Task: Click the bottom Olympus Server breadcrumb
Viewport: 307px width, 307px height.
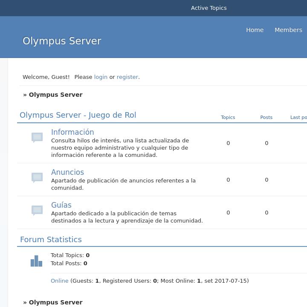Action: pyautogui.click(x=55, y=302)
